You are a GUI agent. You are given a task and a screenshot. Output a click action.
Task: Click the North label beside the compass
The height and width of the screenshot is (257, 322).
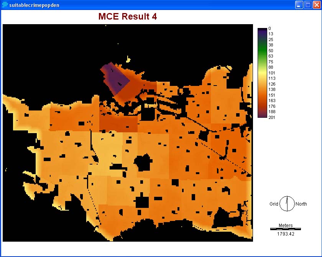pos(301,204)
